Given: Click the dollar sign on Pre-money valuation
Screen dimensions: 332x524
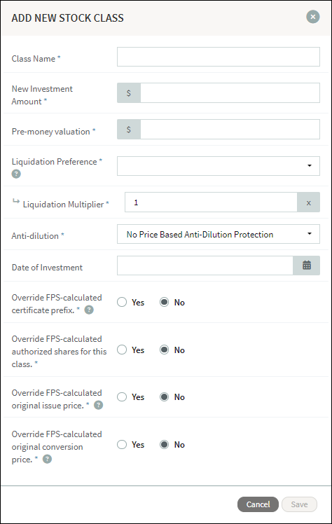Looking at the screenshot, I should 129,130.
